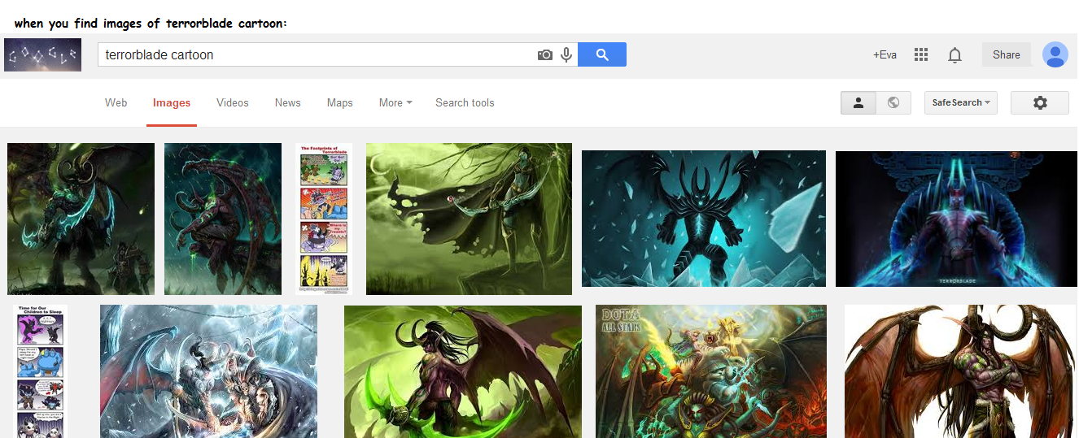Click the camera search-by-image icon
The image size is (1079, 438).
[544, 54]
